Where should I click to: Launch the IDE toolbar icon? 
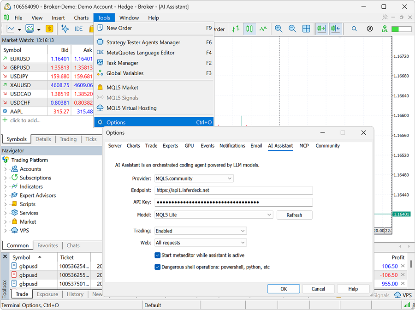(x=78, y=29)
